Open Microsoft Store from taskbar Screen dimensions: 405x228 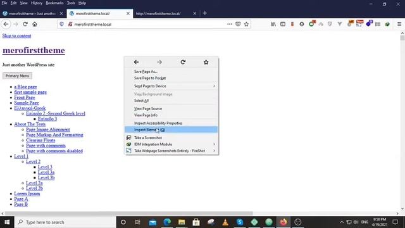click(x=196, y=222)
